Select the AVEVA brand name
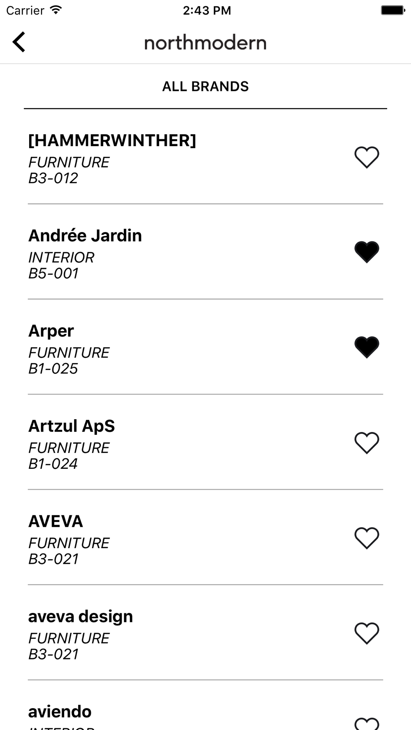The width and height of the screenshot is (411, 730). pyautogui.click(x=55, y=521)
